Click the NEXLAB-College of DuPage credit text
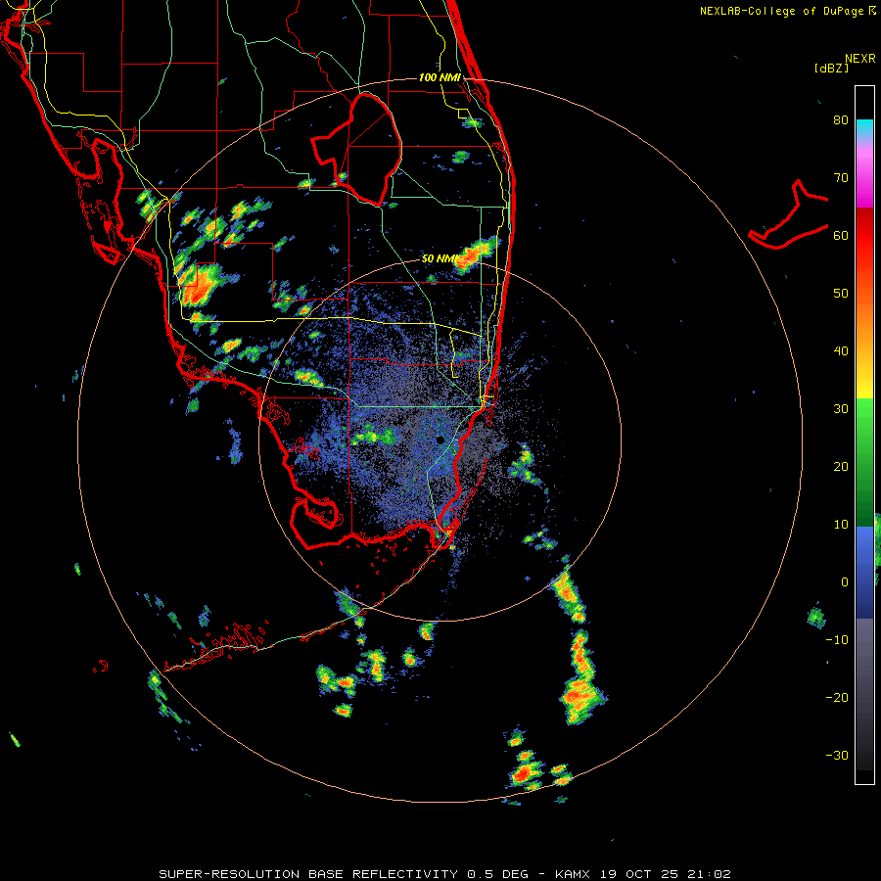Image resolution: width=881 pixels, height=881 pixels. (x=787, y=11)
